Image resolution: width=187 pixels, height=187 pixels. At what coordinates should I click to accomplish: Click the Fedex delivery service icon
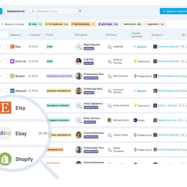pyautogui.click(x=135, y=120)
